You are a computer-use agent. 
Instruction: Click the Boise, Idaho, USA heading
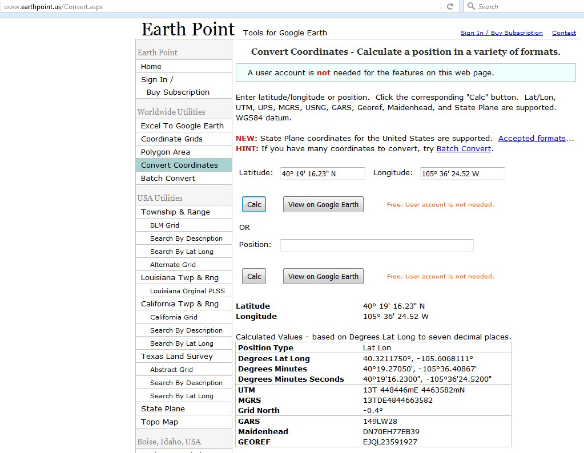pos(169,442)
